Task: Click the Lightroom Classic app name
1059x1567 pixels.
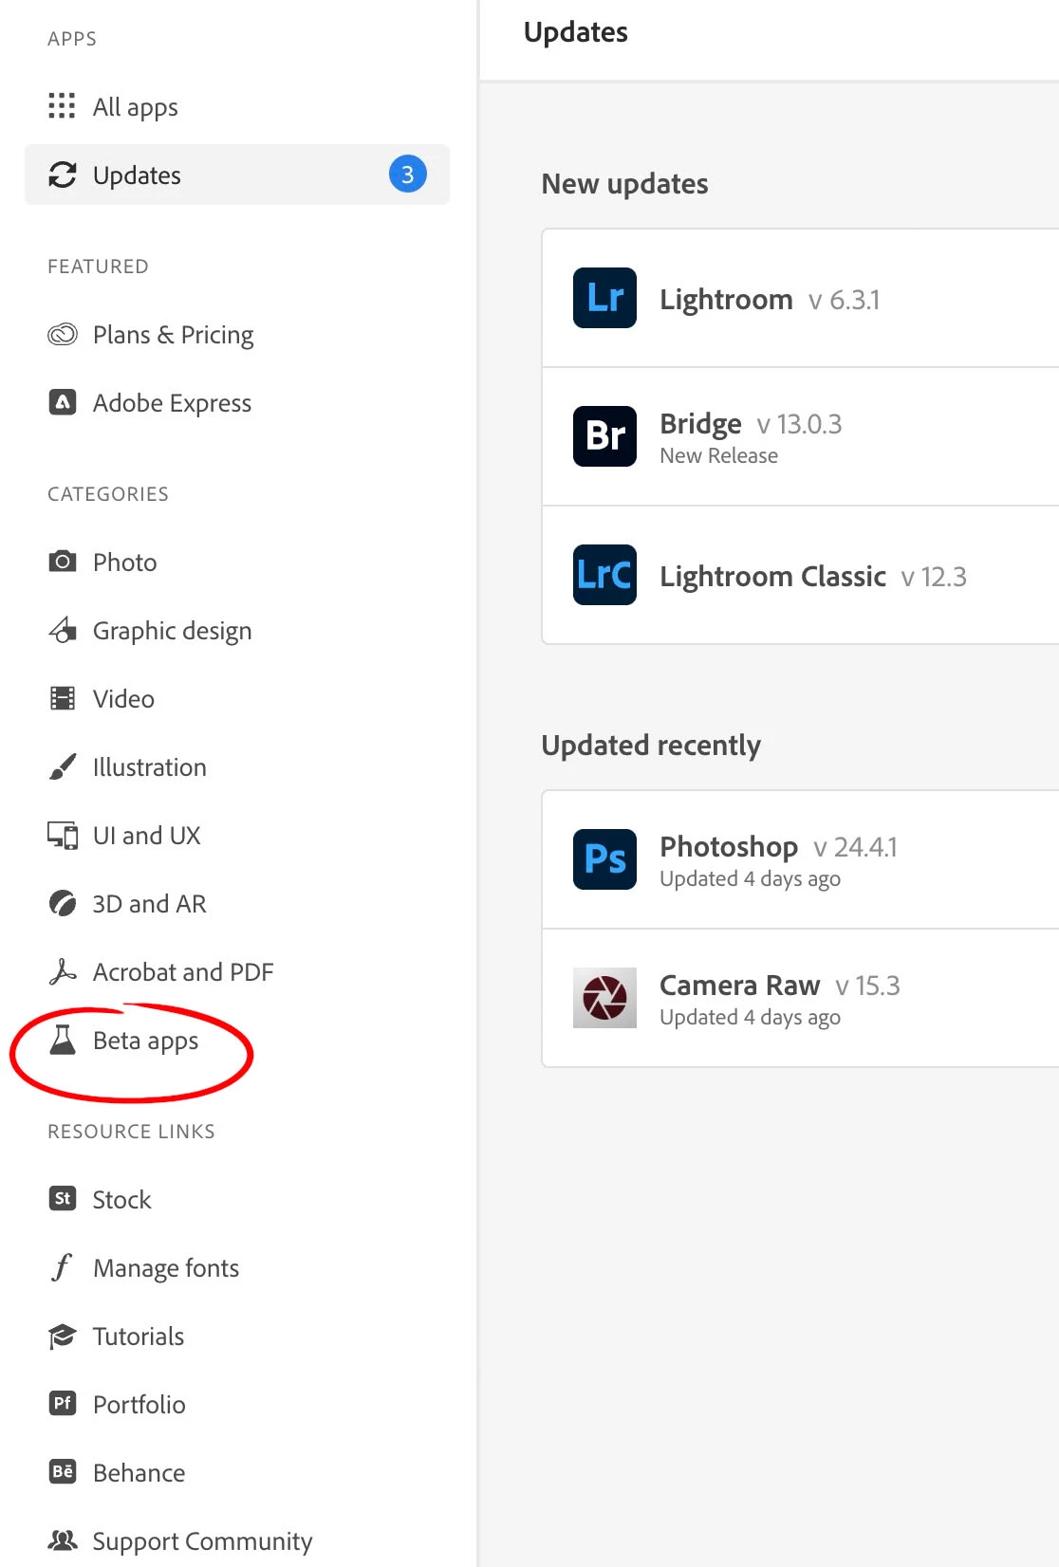Action: click(x=772, y=576)
